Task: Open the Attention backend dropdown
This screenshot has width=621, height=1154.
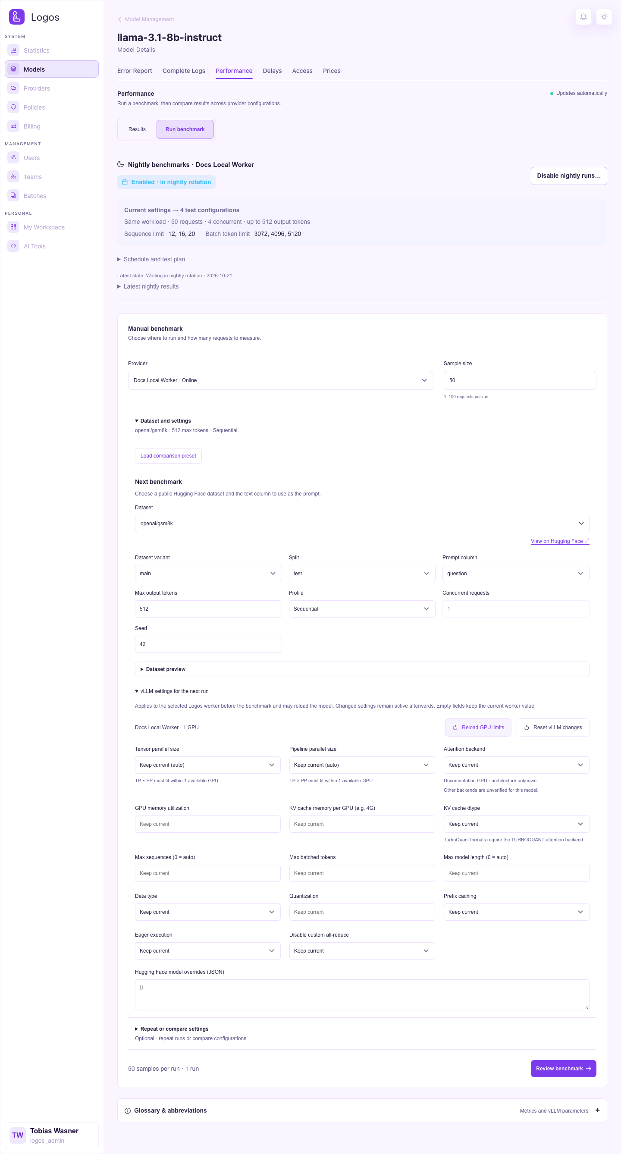Action: 516,765
